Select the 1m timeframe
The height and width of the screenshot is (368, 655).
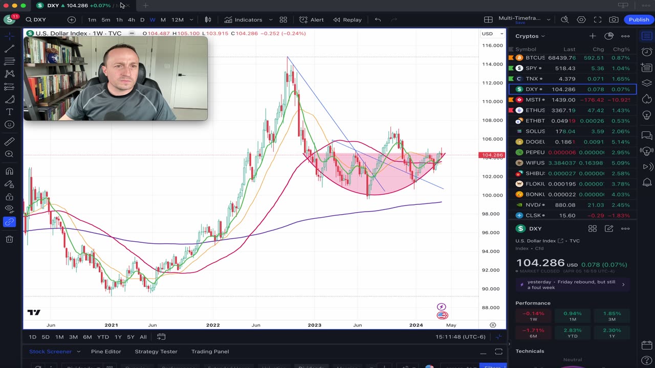(x=92, y=19)
